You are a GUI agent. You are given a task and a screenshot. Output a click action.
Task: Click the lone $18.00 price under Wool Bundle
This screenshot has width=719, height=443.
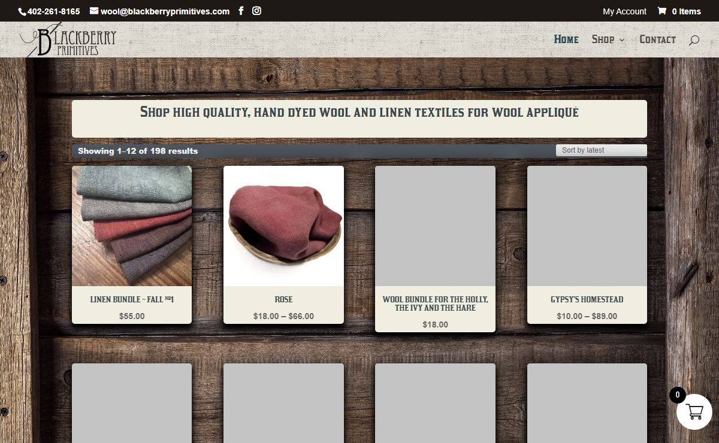point(435,324)
